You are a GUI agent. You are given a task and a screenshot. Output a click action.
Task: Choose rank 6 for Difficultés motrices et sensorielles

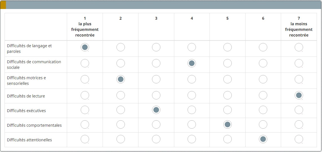tap(263, 79)
